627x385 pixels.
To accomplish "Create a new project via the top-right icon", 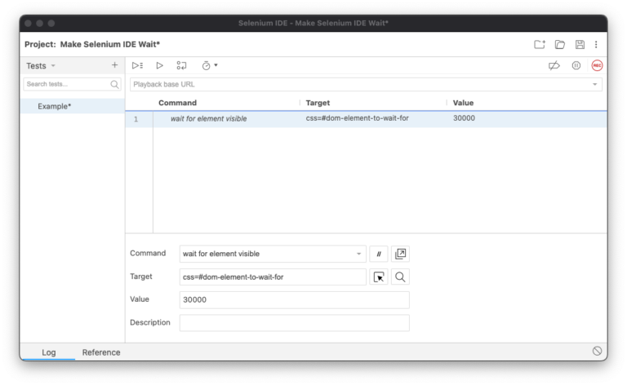I will point(540,44).
